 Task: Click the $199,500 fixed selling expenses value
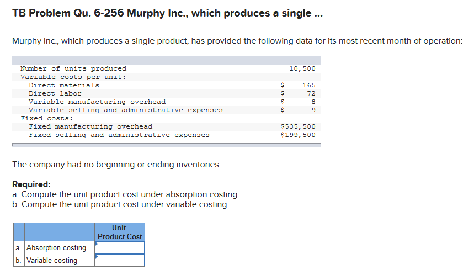pyautogui.click(x=298, y=135)
